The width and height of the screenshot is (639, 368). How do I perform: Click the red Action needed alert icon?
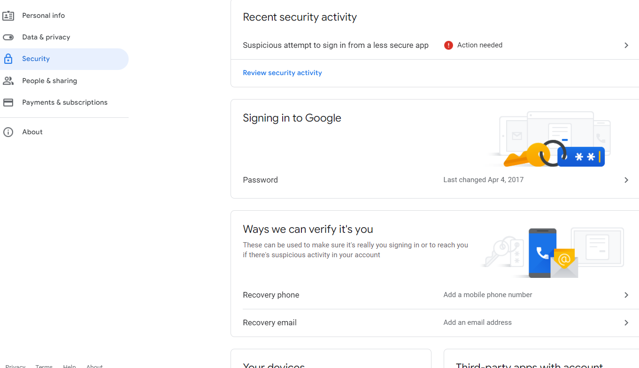[448, 45]
